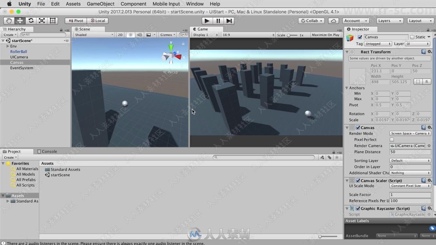
Task: Open Render Camera object picker
Action: (429, 146)
